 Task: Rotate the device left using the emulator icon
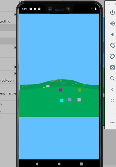112,45
